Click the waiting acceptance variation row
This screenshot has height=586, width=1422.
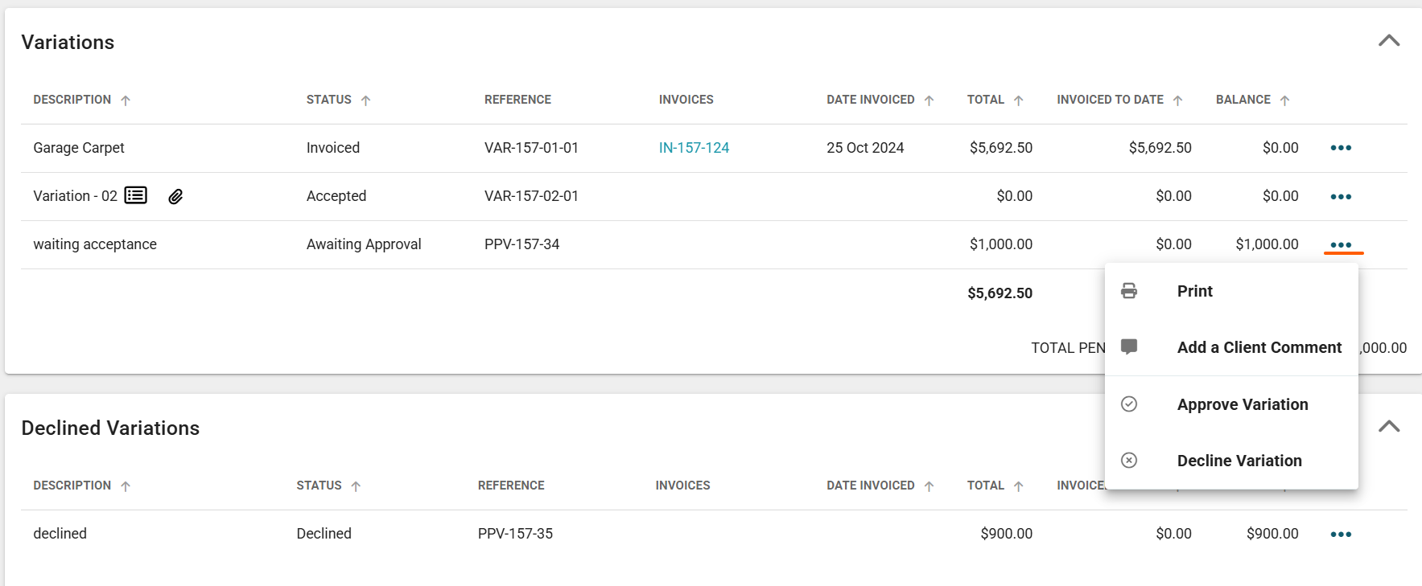point(95,244)
